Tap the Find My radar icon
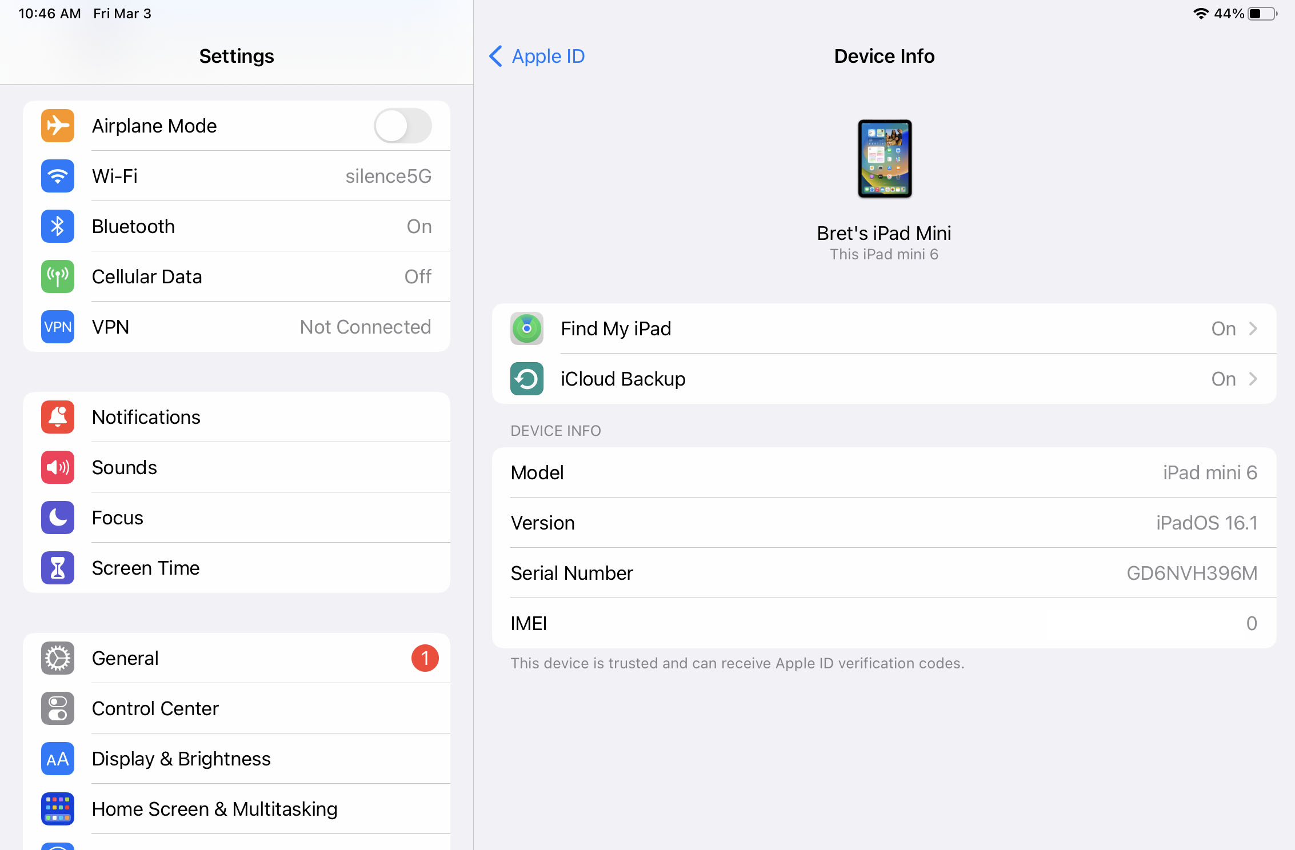Screen dimensions: 1295x850 (527, 328)
